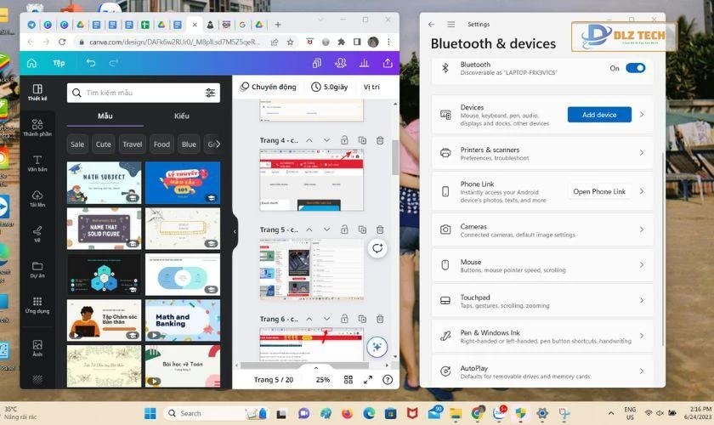The height and width of the screenshot is (425, 714).
Task: Open Canva analytics bar chart icon
Action: [x=364, y=63]
